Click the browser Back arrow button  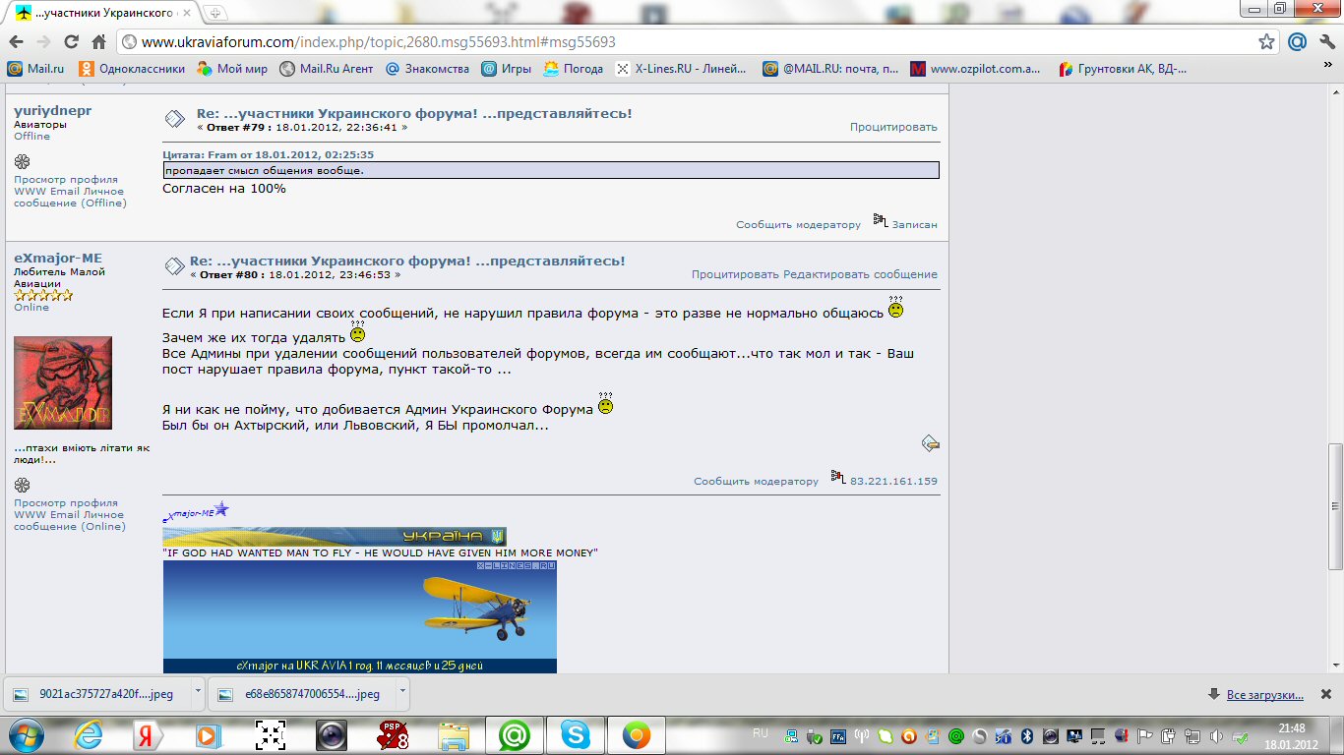[x=16, y=42]
